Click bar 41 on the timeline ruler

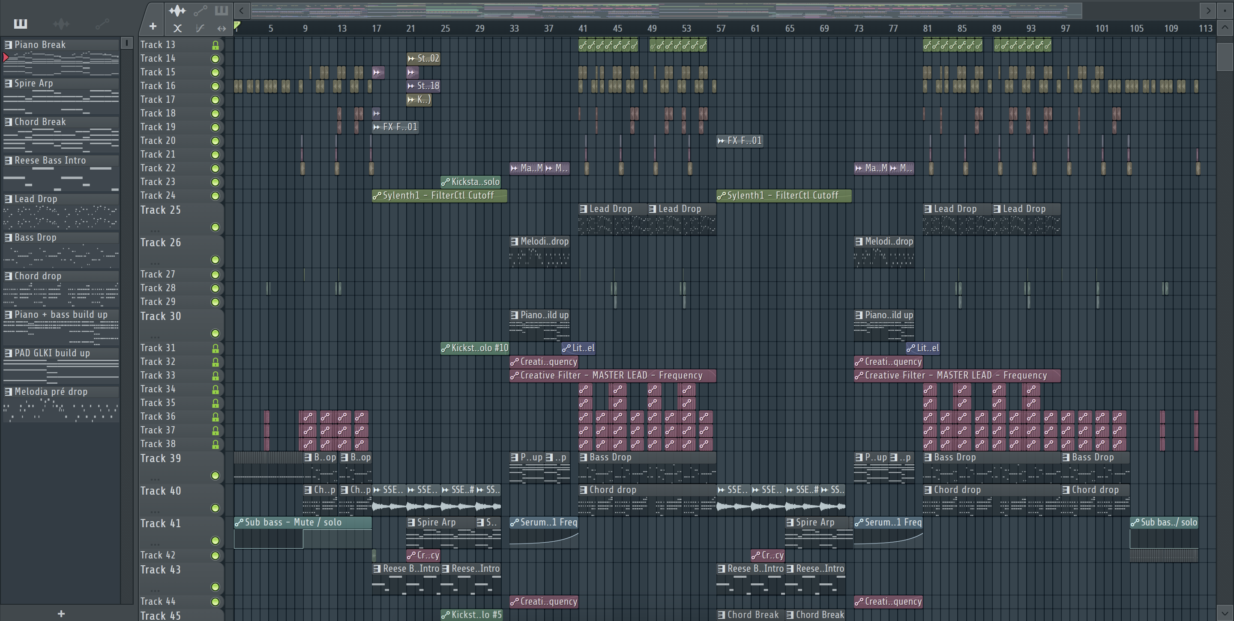tap(583, 28)
